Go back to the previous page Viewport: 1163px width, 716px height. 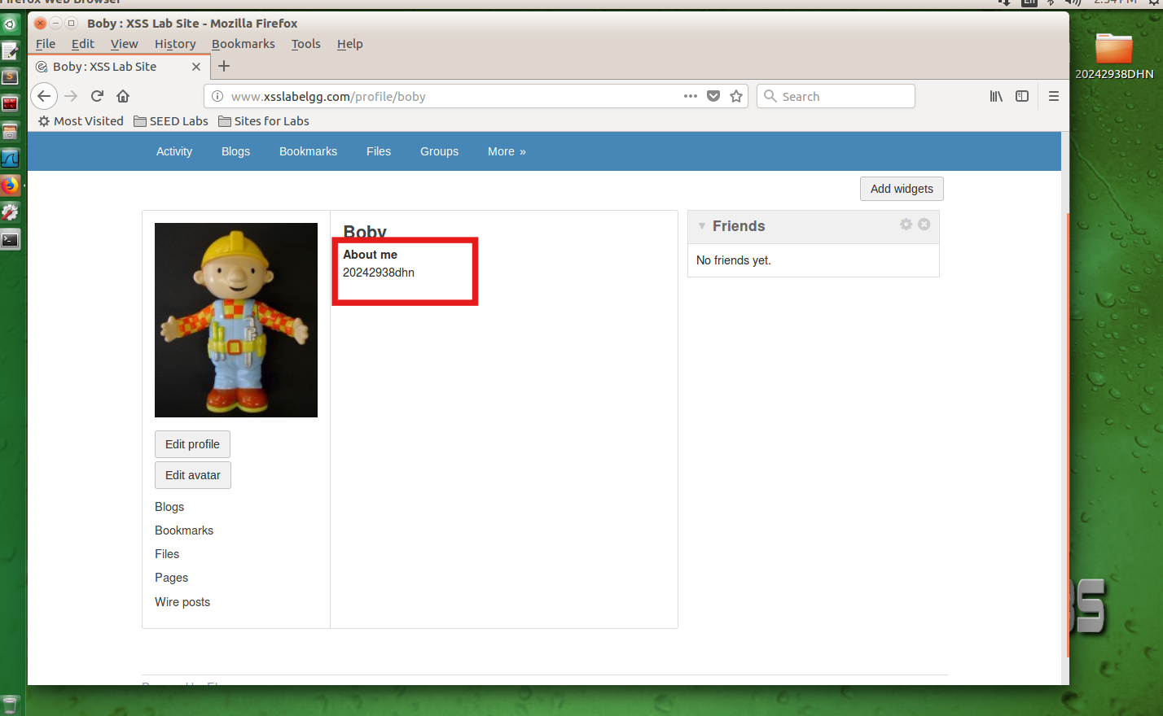pyautogui.click(x=44, y=96)
